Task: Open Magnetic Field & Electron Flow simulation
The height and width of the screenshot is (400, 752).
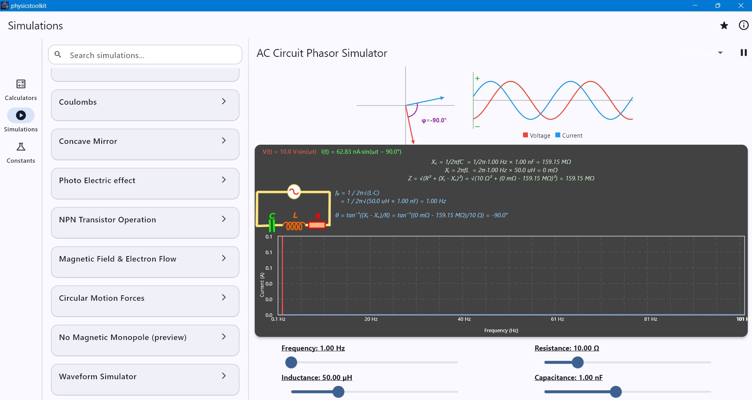Action: tap(145, 262)
